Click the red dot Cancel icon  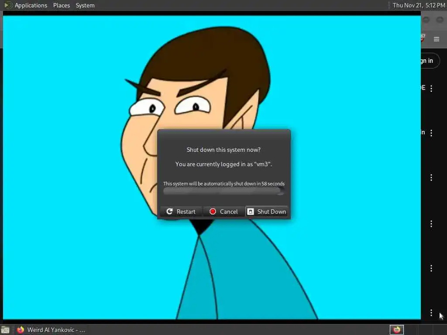[213, 212]
